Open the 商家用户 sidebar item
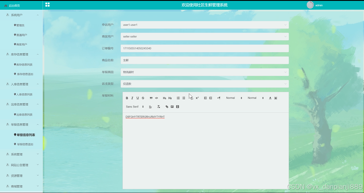 pos(21,44)
